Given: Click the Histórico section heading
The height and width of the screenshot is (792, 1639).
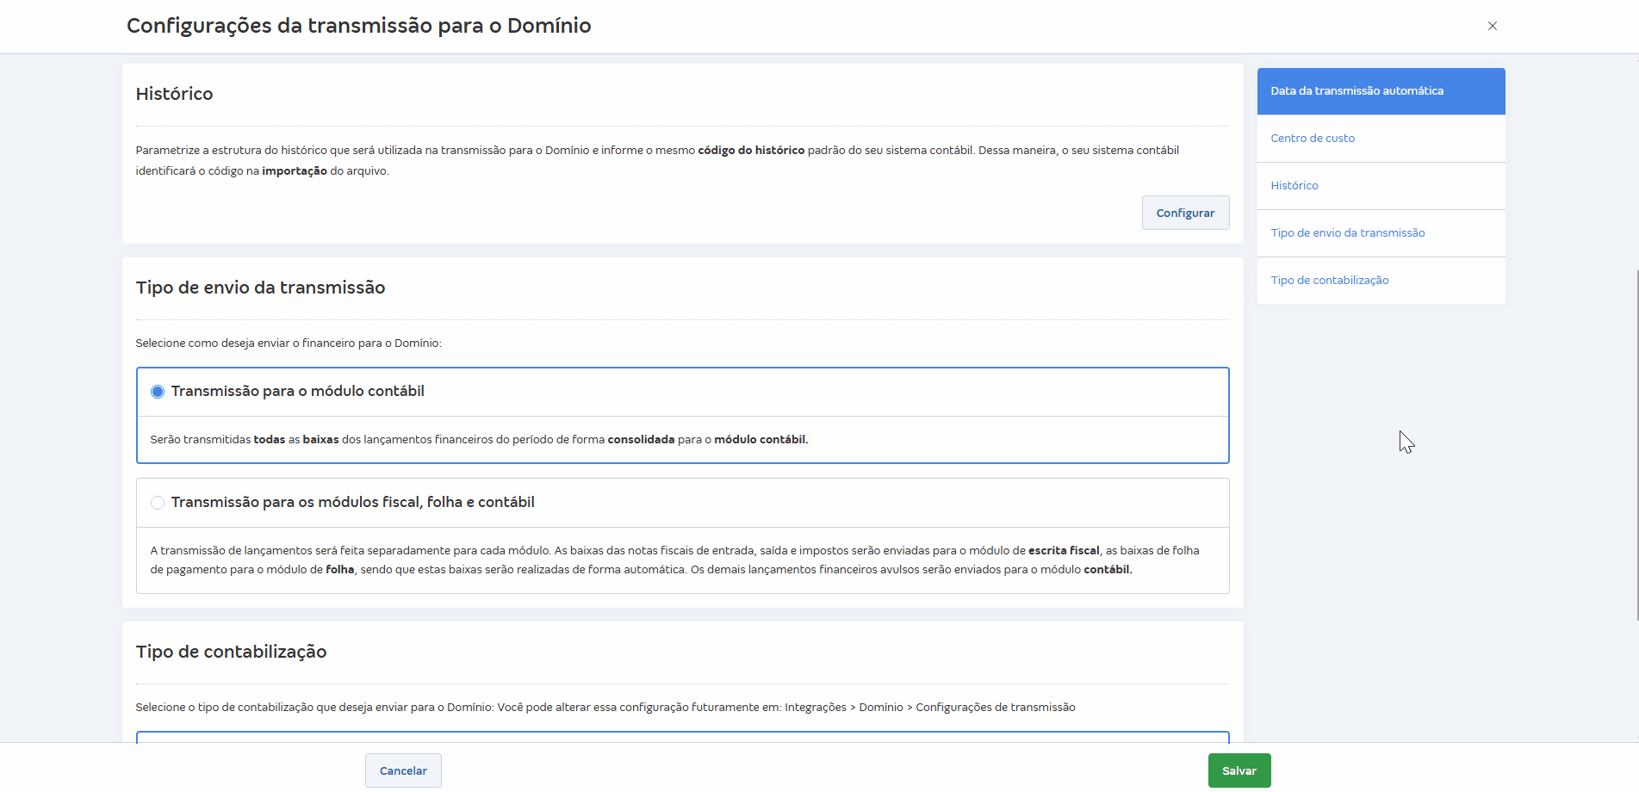Looking at the screenshot, I should (174, 94).
